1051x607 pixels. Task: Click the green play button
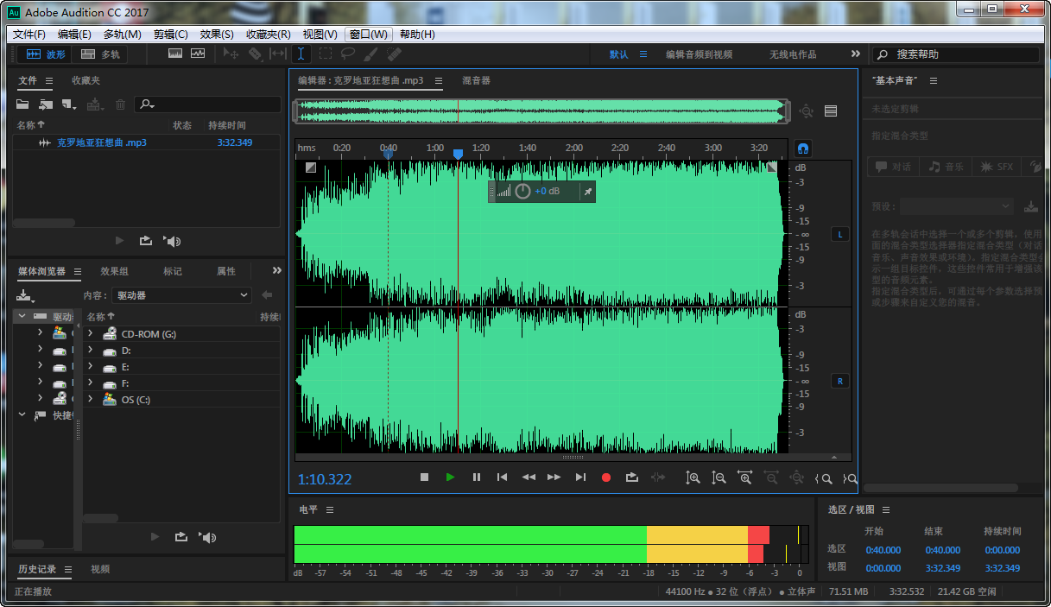(x=450, y=477)
